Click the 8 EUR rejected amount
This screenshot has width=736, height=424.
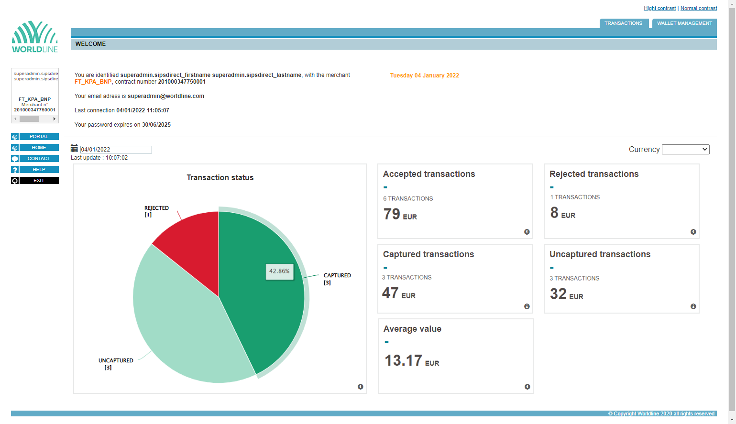tap(563, 213)
